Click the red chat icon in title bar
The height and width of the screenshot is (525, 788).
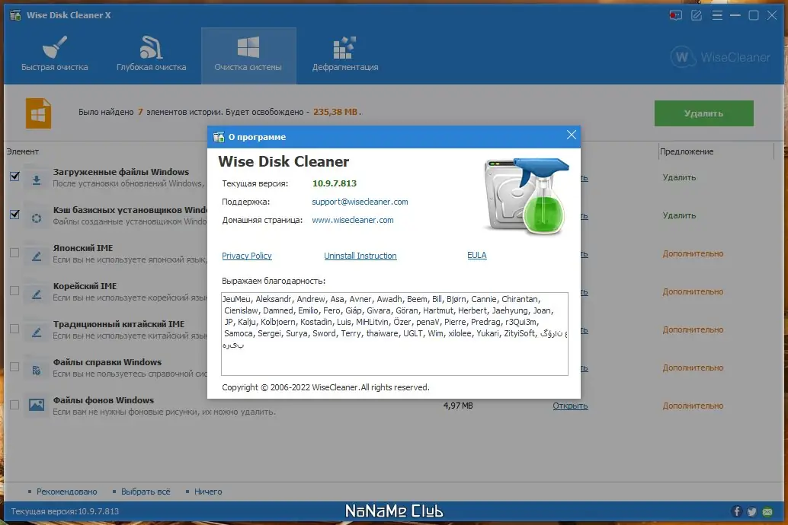pyautogui.click(x=675, y=15)
